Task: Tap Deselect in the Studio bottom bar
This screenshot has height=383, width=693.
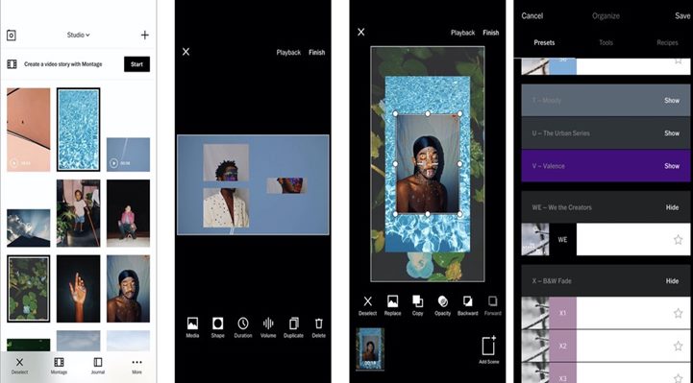Action: pos(19,367)
